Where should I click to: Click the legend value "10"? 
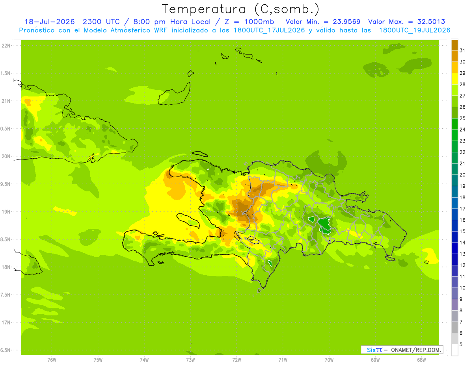pyautogui.click(x=462, y=288)
